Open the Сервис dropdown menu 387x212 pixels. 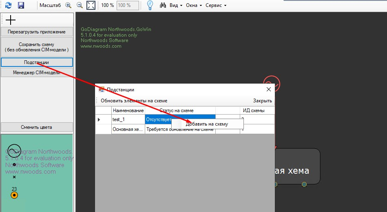tap(216, 5)
